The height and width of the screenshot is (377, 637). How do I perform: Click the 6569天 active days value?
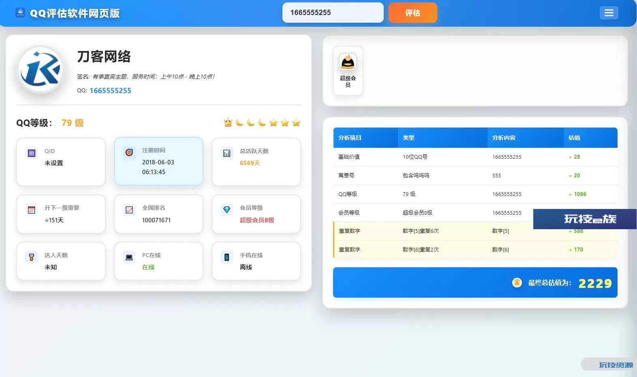tap(250, 163)
